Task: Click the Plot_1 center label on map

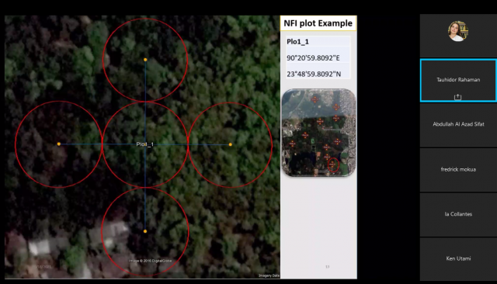Action: click(145, 144)
